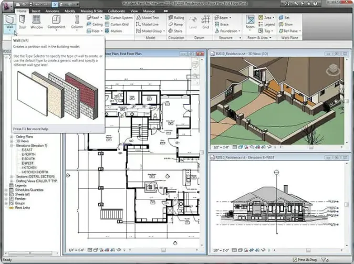Select the Area tool
The image size is (354, 264).
tap(265, 18)
